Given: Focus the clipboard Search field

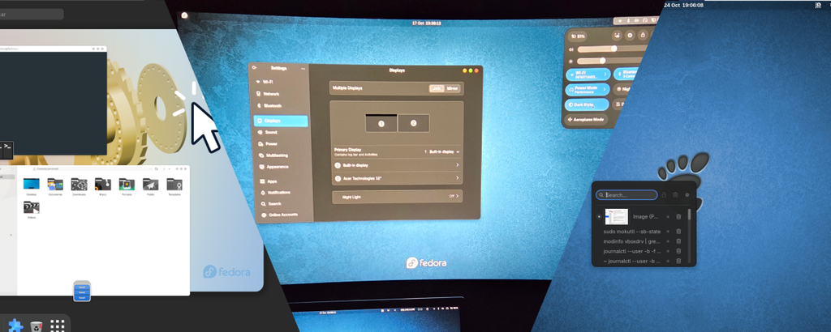Looking at the screenshot, I should pyautogui.click(x=627, y=195).
